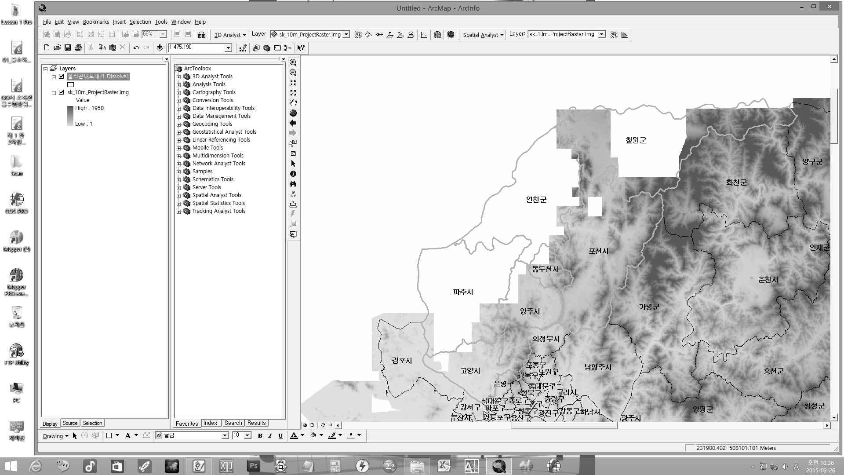844x475 pixels.
Task: Click the Select Features tool
Action: 293,143
